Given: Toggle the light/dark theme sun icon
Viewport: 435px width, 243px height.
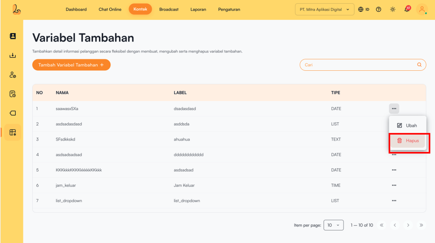Looking at the screenshot, I should coord(393,9).
